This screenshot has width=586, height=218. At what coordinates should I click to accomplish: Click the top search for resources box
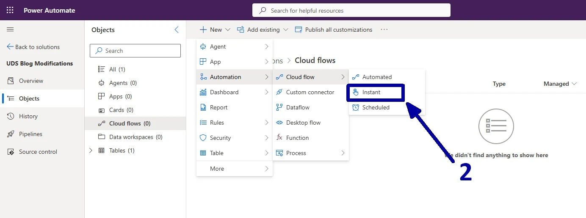(351, 11)
